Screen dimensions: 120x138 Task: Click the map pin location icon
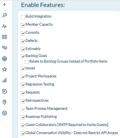click(x=4, y=102)
